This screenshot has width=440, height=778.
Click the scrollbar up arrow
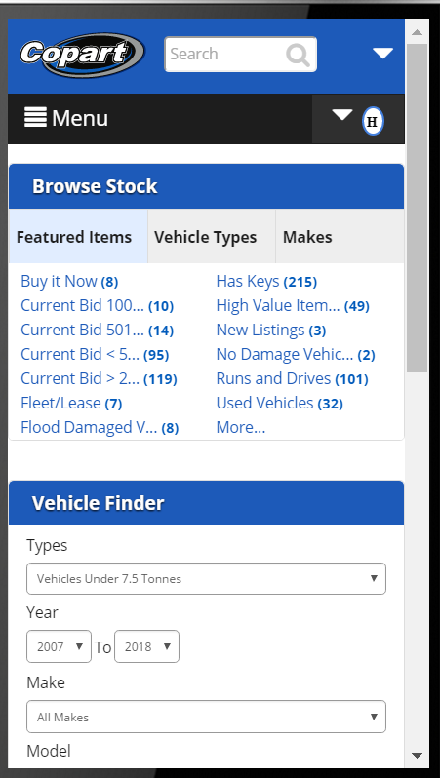[x=418, y=32]
